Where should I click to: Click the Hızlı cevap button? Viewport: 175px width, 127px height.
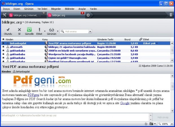(163, 117)
